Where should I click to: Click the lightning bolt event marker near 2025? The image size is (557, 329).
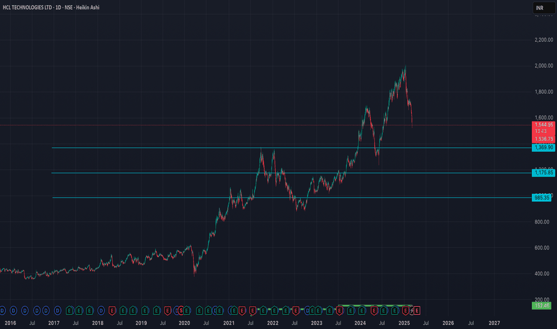tap(412, 310)
